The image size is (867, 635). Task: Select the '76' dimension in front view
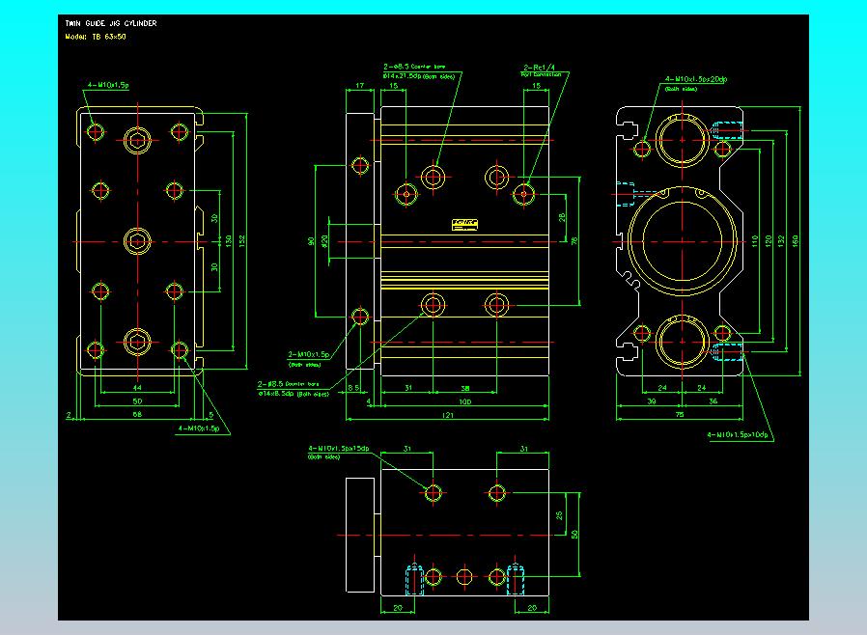[573, 240]
